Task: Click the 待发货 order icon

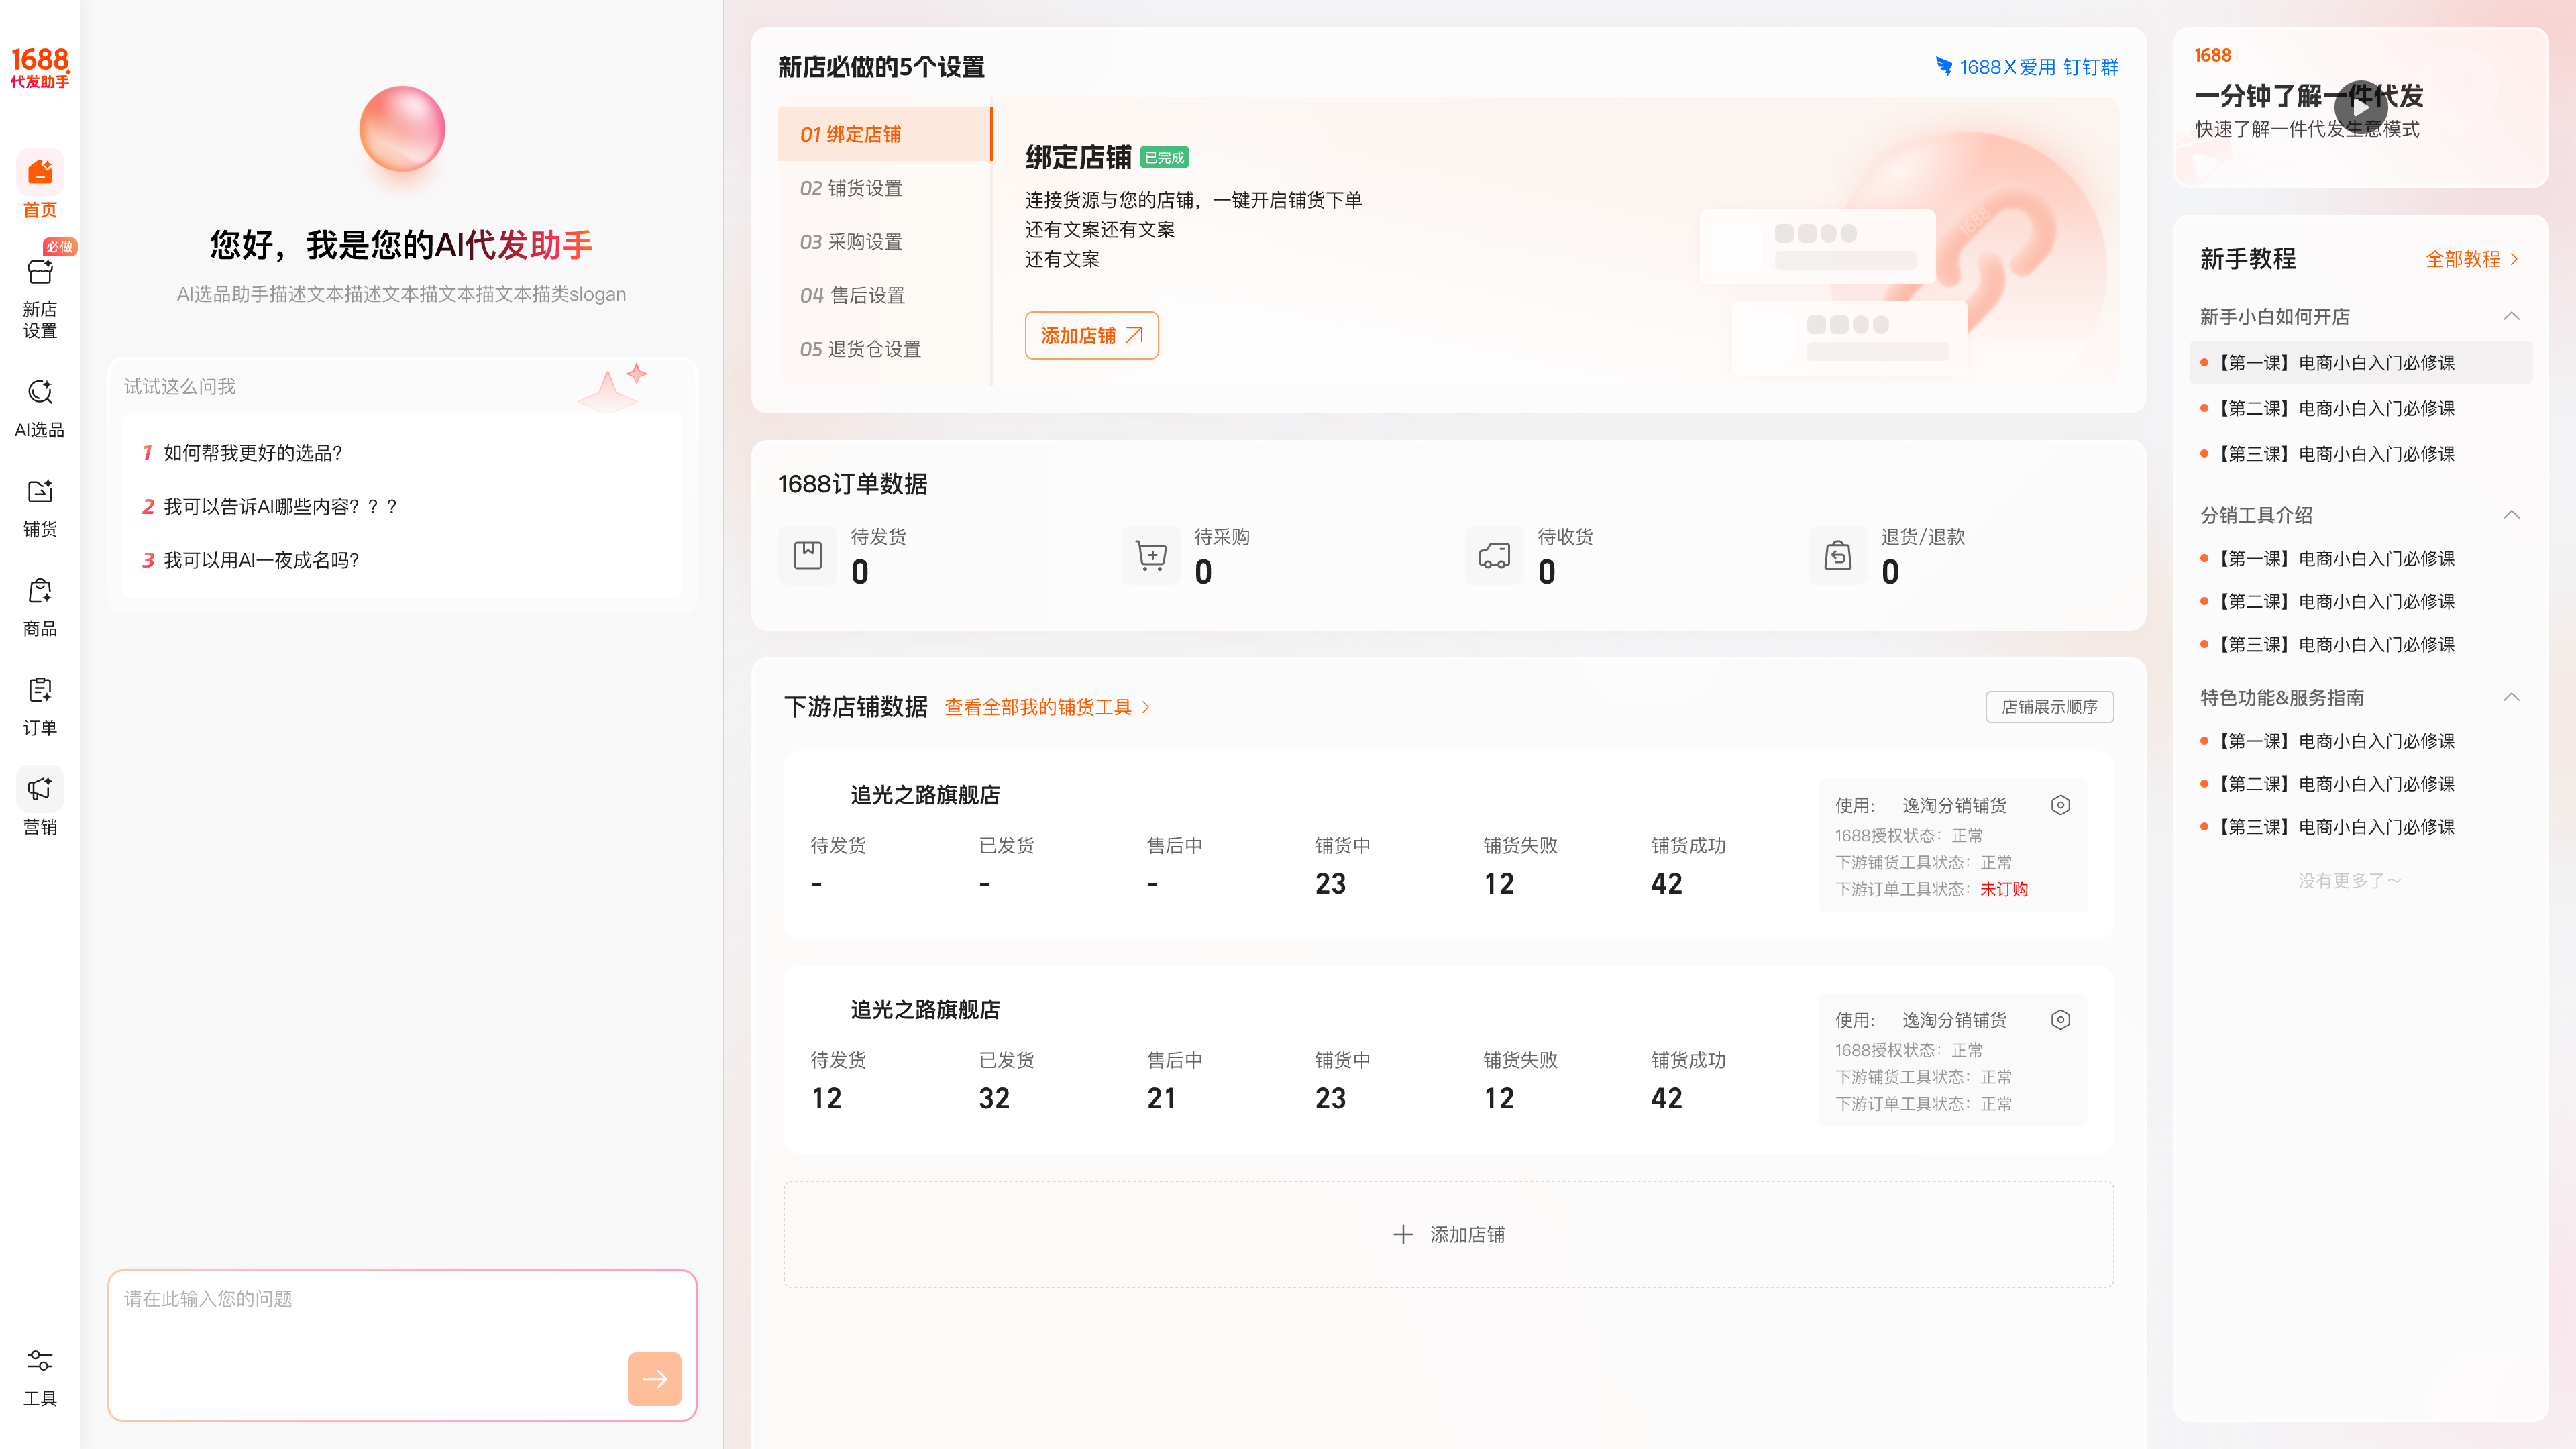Action: pos(807,555)
